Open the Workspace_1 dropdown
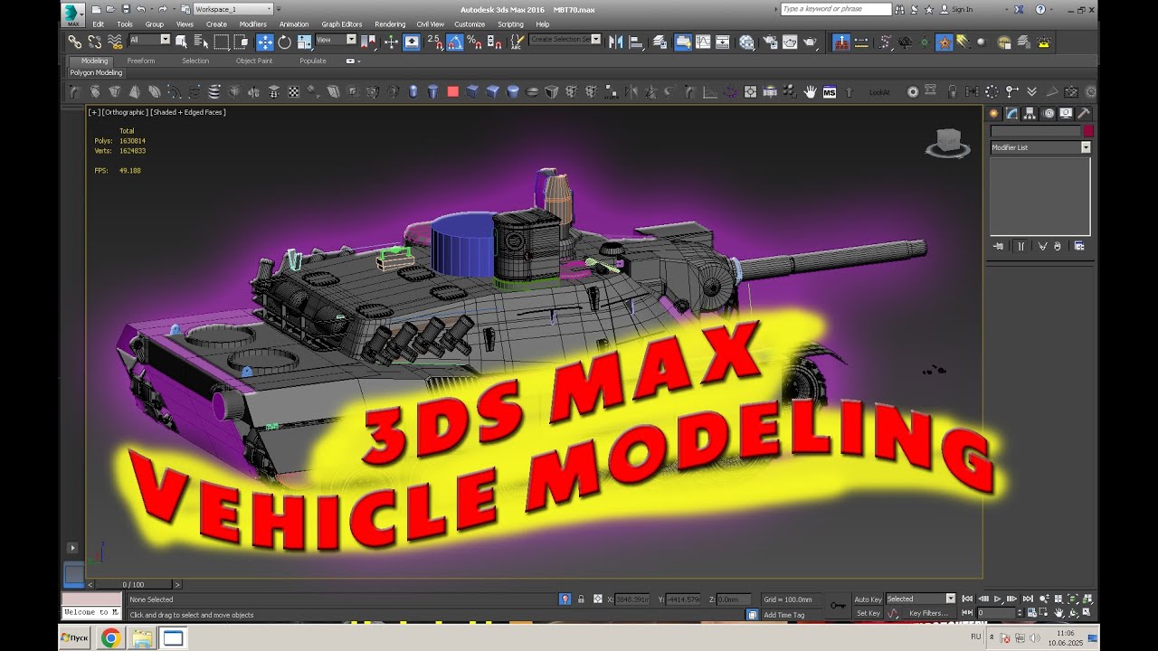The image size is (1158, 651). pos(233,9)
